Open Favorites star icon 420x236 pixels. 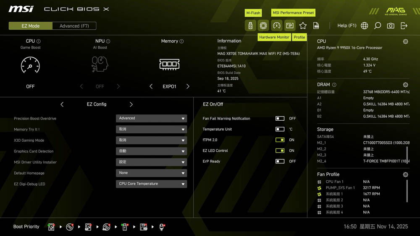303,26
